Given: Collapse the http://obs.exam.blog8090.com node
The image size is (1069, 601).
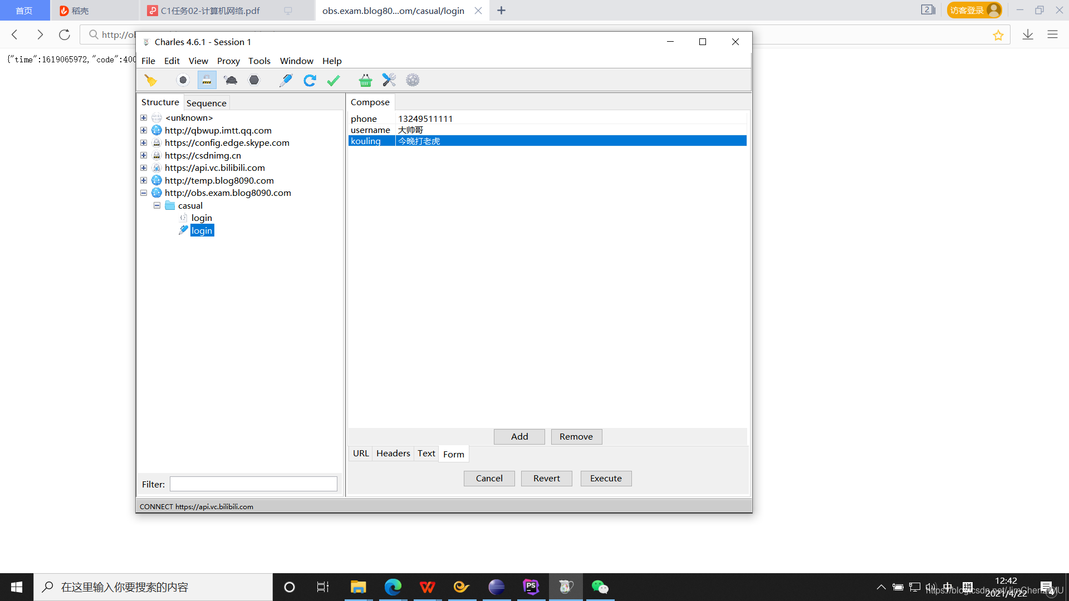Looking at the screenshot, I should [x=144, y=193].
